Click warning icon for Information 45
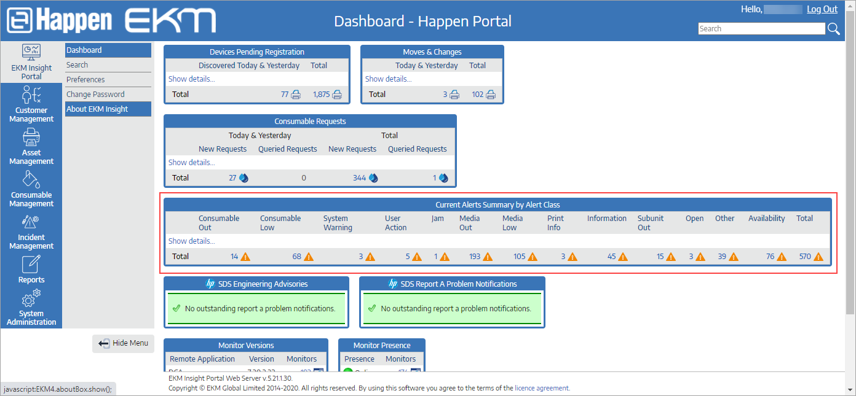The image size is (856, 396). (623, 257)
